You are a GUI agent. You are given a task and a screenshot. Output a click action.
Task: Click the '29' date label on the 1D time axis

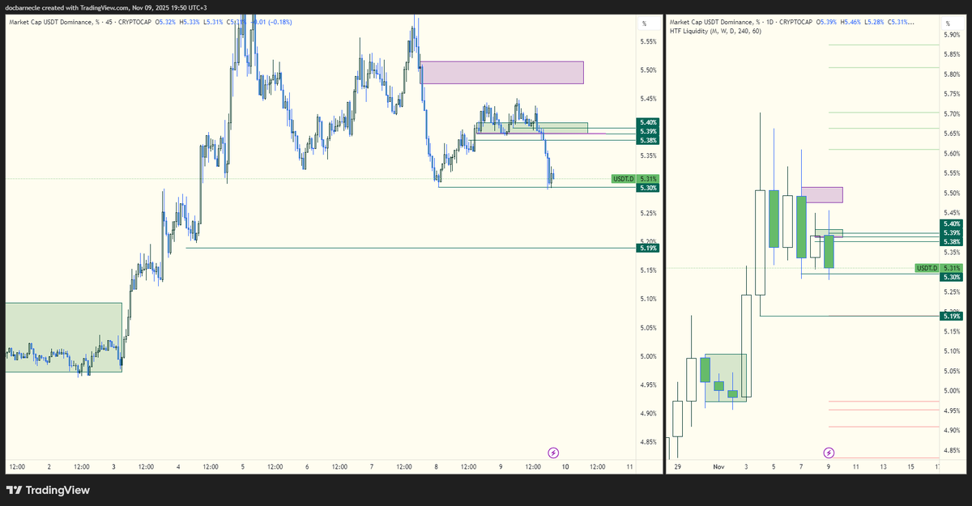coord(676,466)
